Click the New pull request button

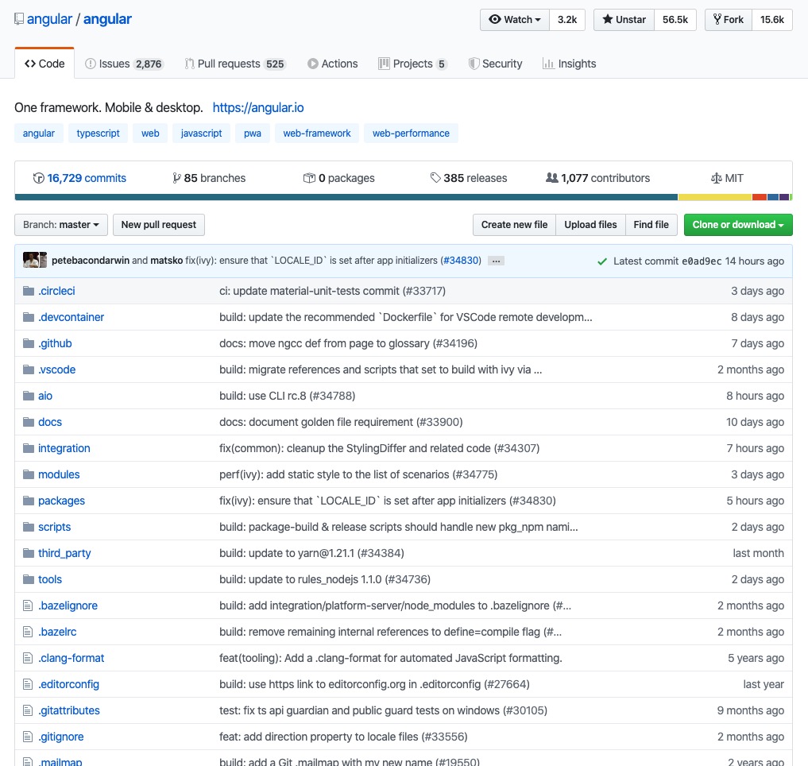point(159,225)
